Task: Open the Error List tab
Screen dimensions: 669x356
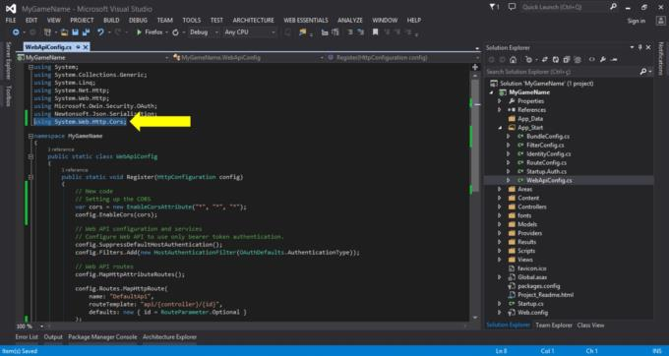Action: (27, 336)
